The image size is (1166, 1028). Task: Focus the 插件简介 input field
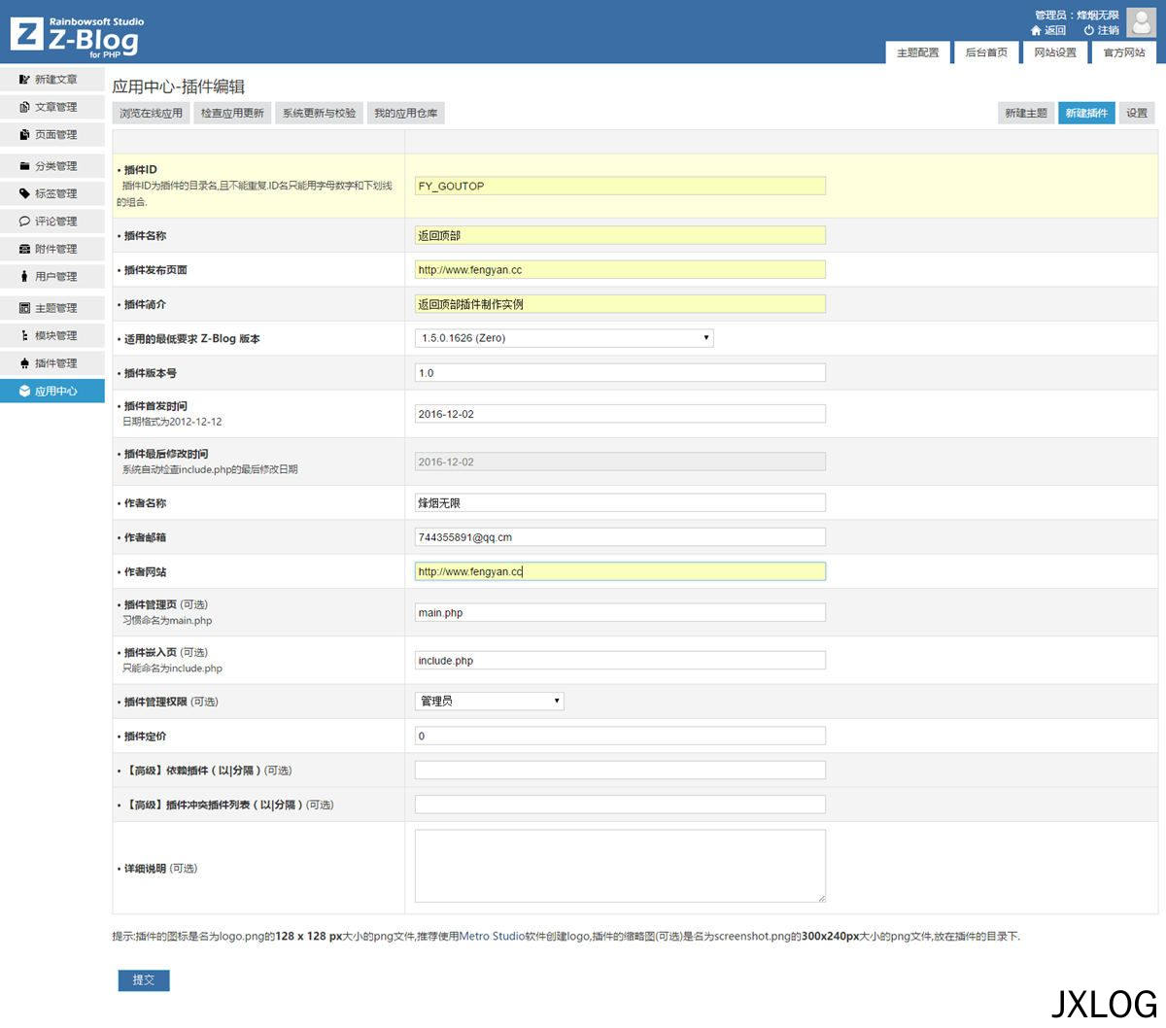tap(620, 304)
